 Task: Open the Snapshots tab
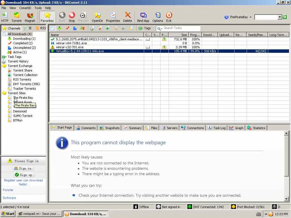tap(110, 128)
